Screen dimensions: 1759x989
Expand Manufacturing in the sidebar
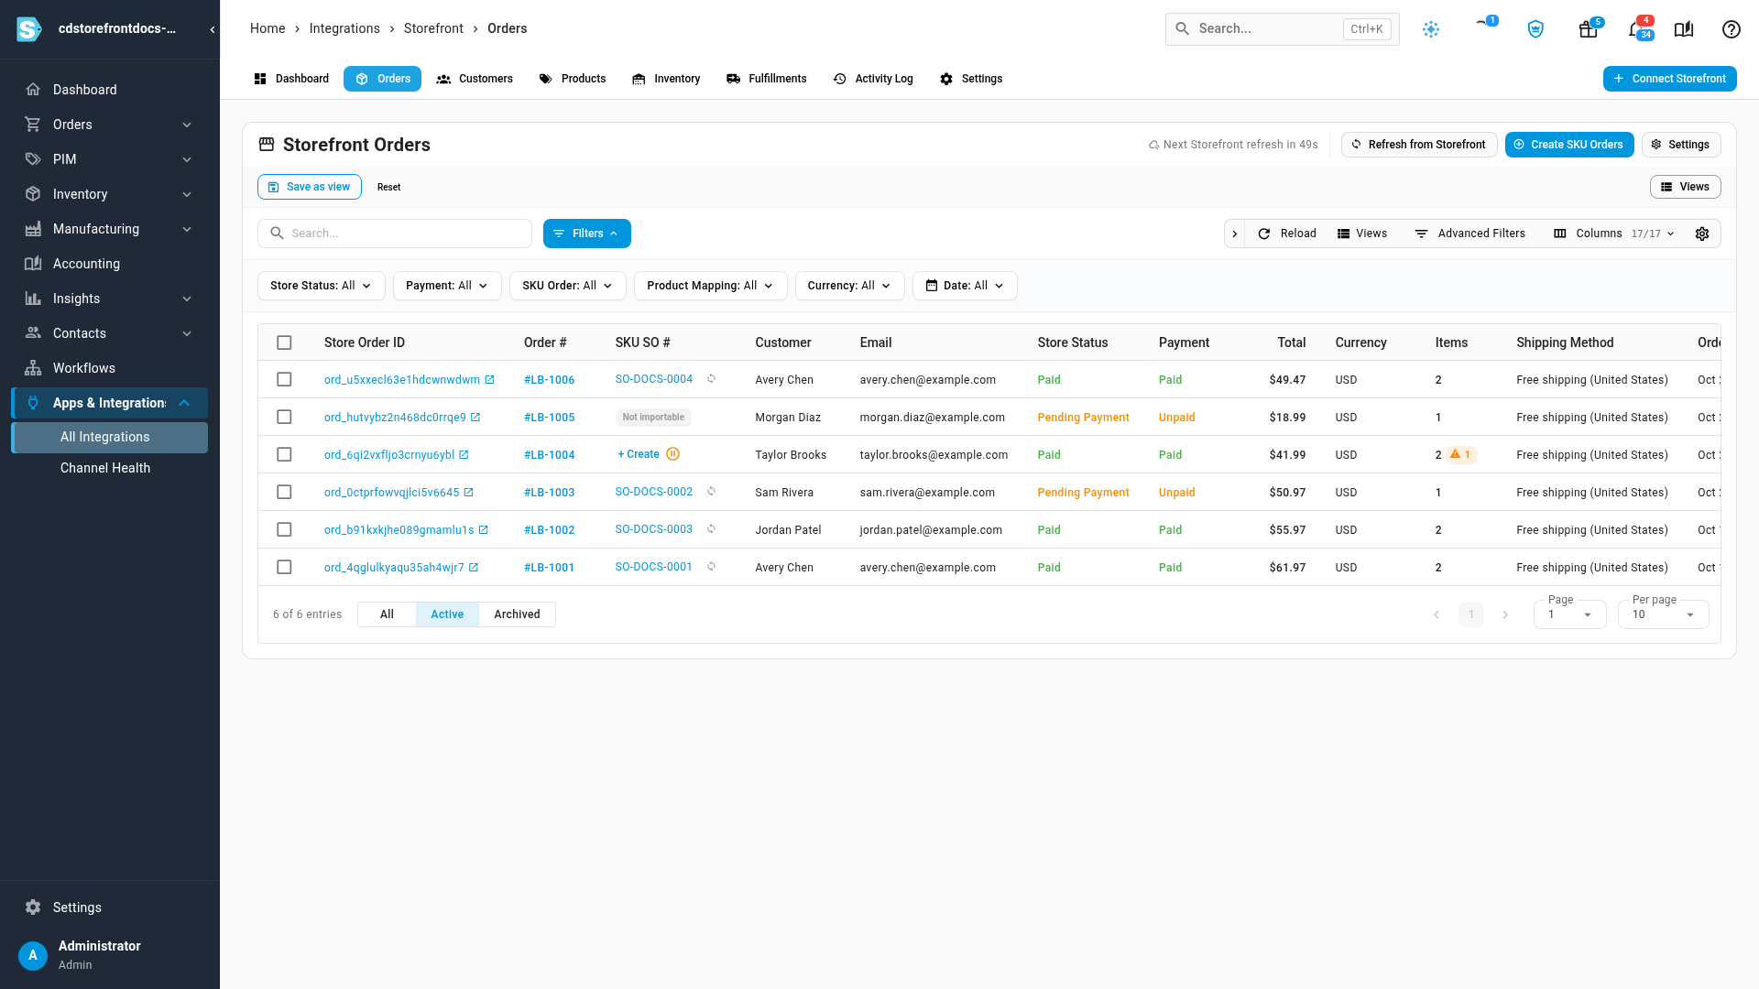click(110, 229)
